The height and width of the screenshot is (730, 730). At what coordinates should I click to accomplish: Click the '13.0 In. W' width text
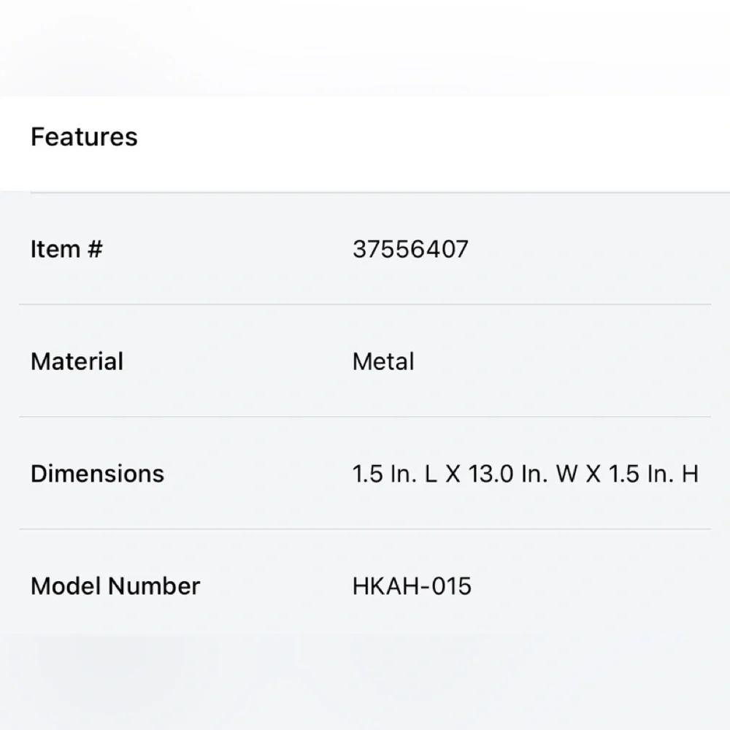(x=523, y=474)
